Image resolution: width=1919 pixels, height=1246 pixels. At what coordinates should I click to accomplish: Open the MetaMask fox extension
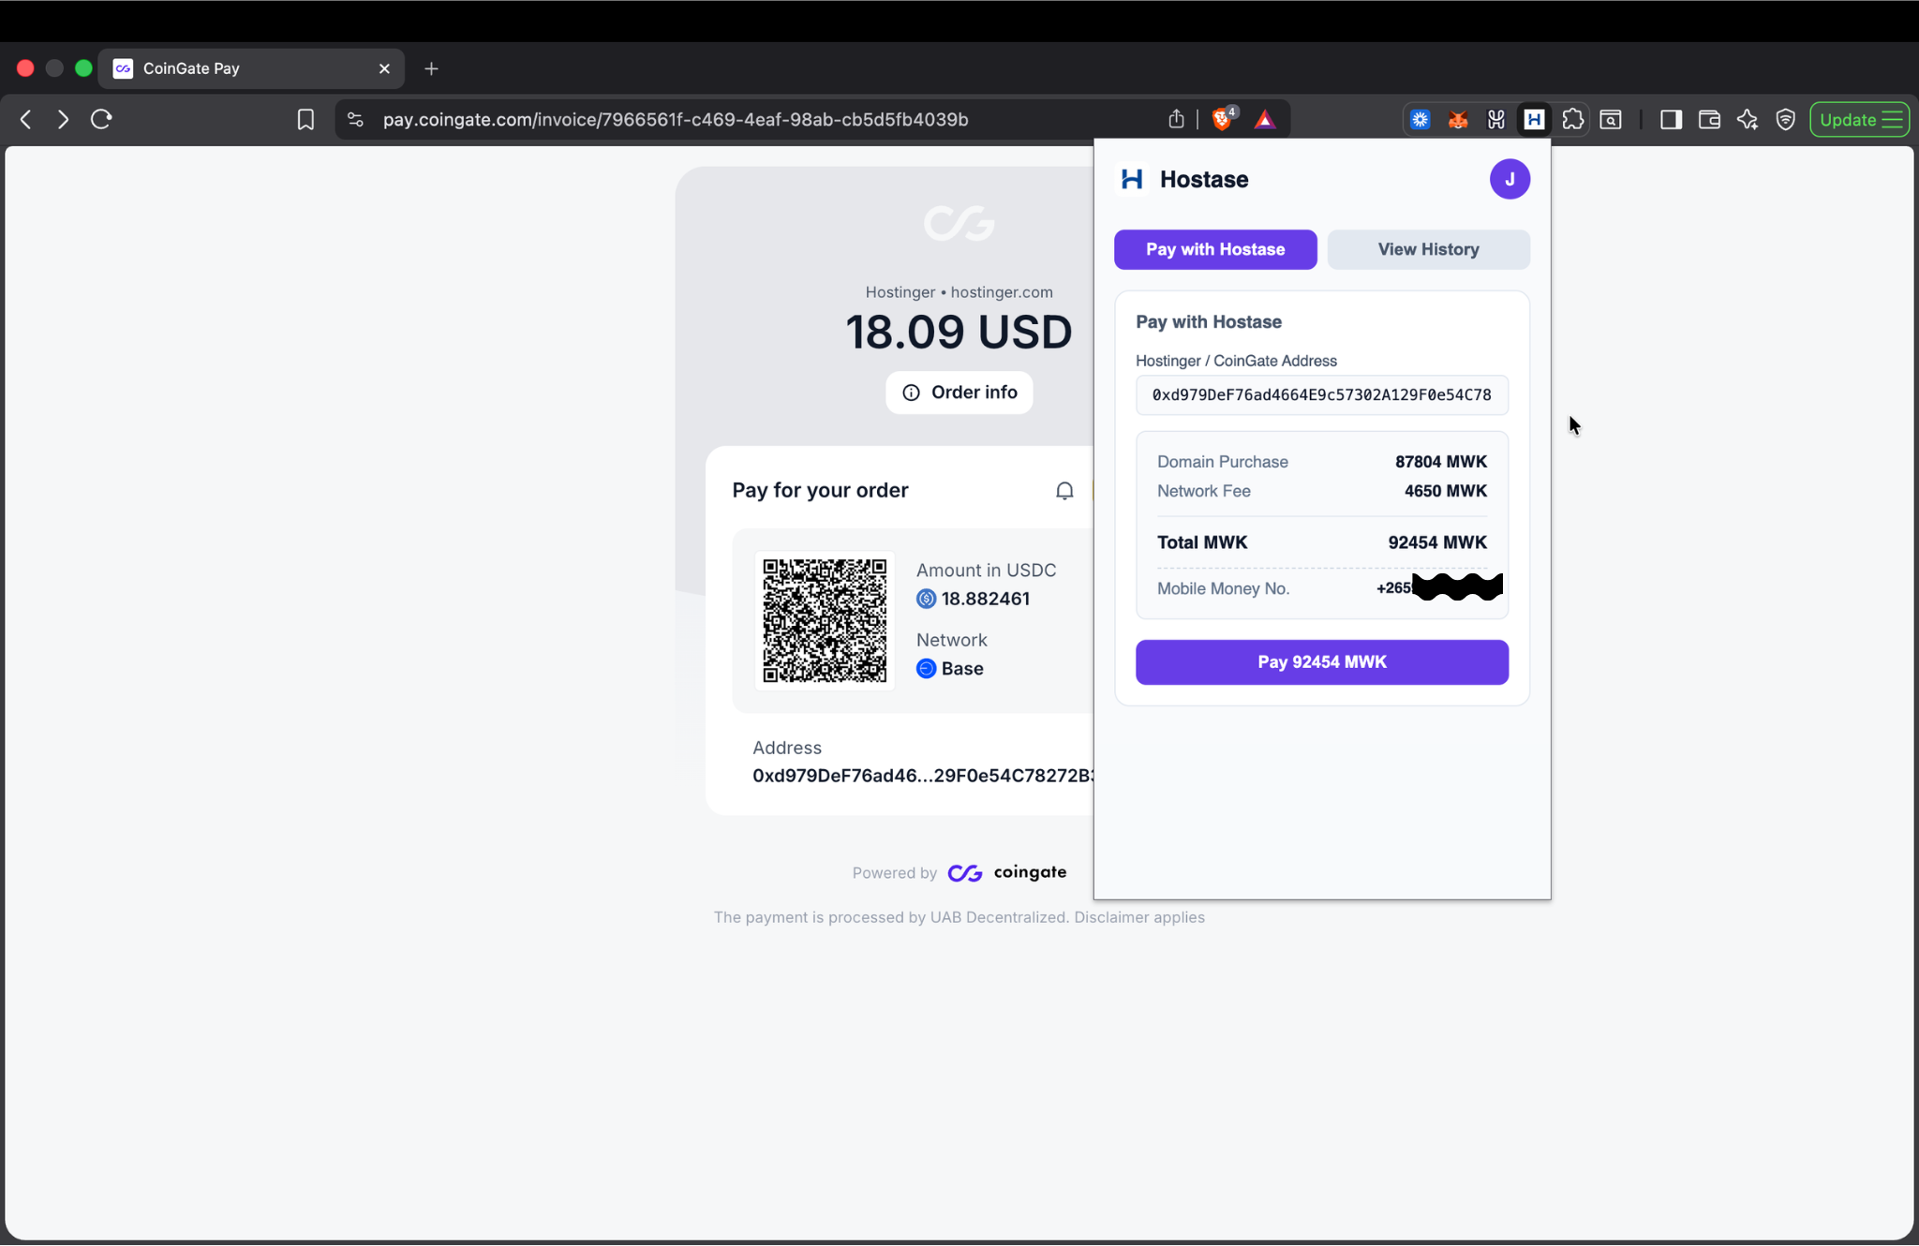point(1458,120)
